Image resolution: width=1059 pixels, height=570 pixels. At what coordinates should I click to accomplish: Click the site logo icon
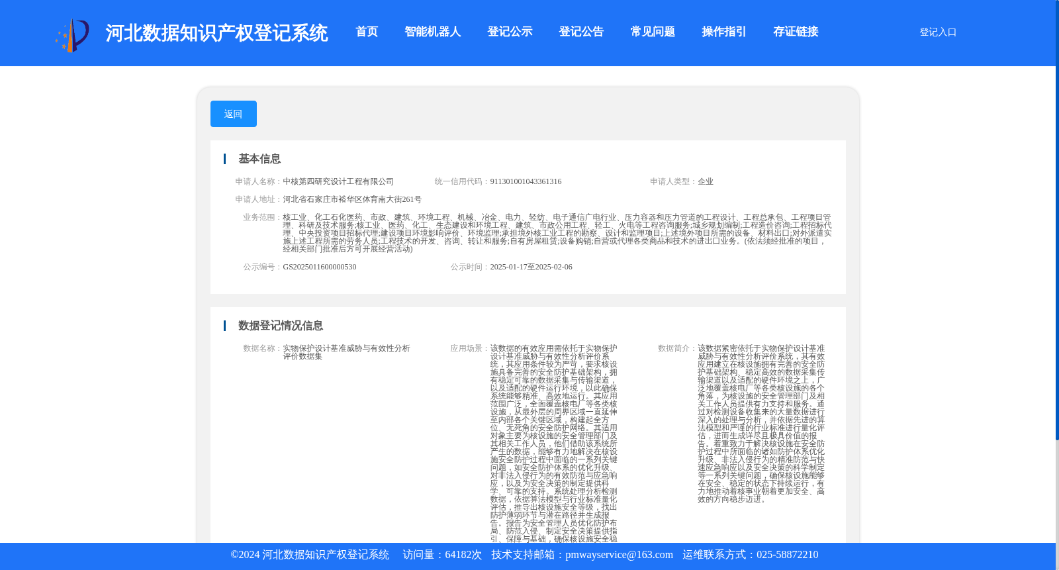coord(72,34)
